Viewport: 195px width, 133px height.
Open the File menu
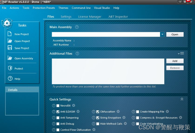pos(4,8)
